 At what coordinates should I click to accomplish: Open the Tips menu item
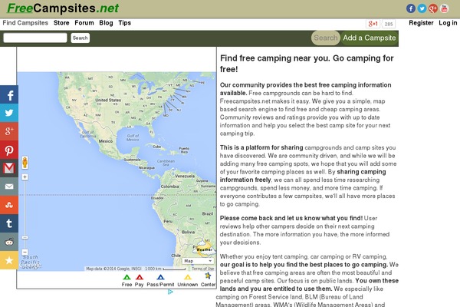(125, 23)
